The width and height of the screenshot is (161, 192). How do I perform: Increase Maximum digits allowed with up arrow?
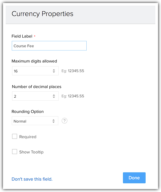tap(54, 70)
